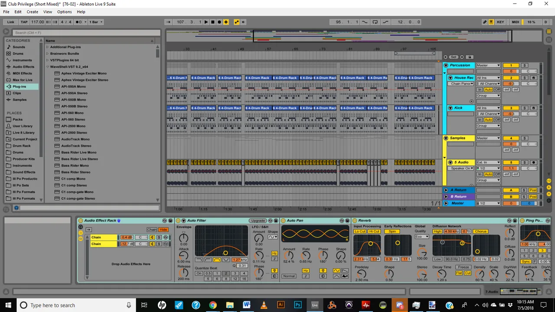Screen dimensions: 555x312
Task: Toggle the Loop switch in transport
Action: tap(375, 22)
